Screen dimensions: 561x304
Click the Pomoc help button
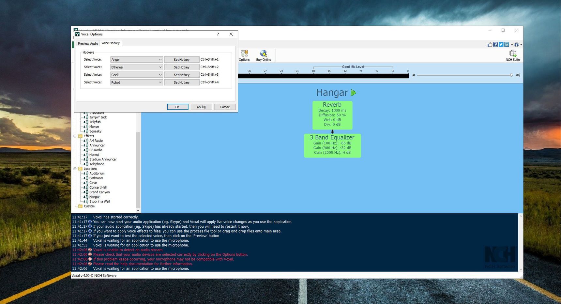[225, 107]
